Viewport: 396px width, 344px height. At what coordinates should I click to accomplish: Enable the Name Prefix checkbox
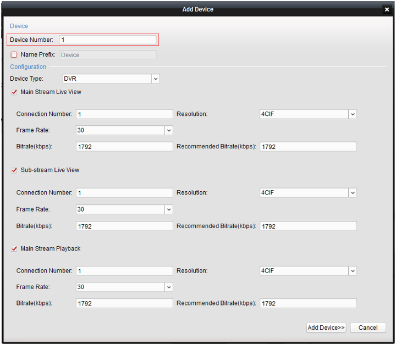tap(14, 55)
